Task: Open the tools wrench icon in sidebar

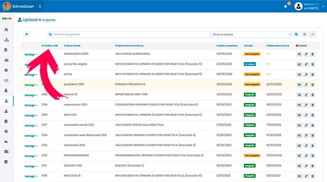Action: point(6,29)
